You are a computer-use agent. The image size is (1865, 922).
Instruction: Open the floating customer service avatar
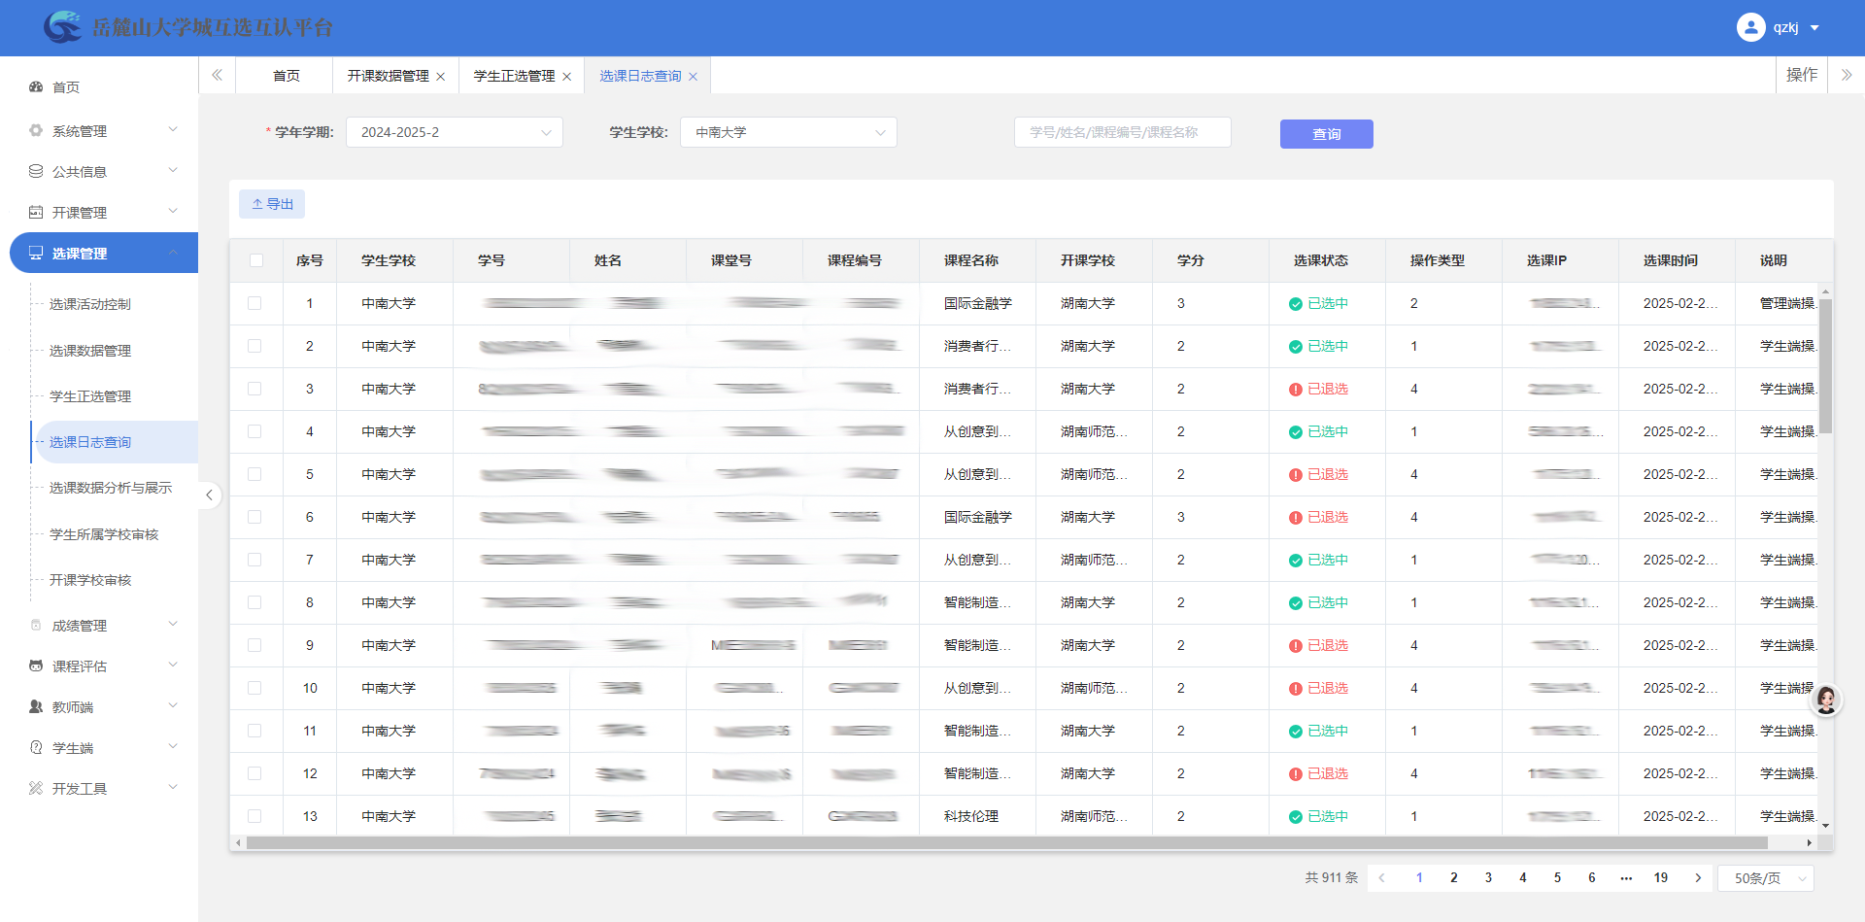coord(1826,700)
